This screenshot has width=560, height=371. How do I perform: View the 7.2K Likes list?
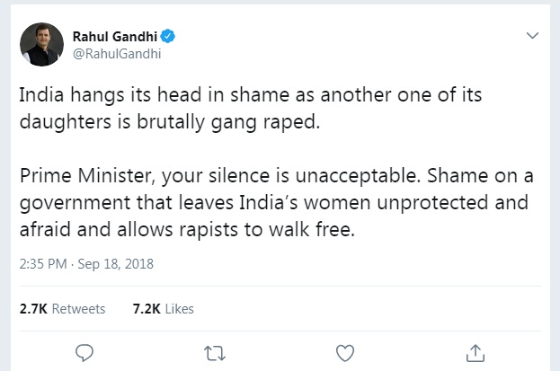[x=163, y=308]
